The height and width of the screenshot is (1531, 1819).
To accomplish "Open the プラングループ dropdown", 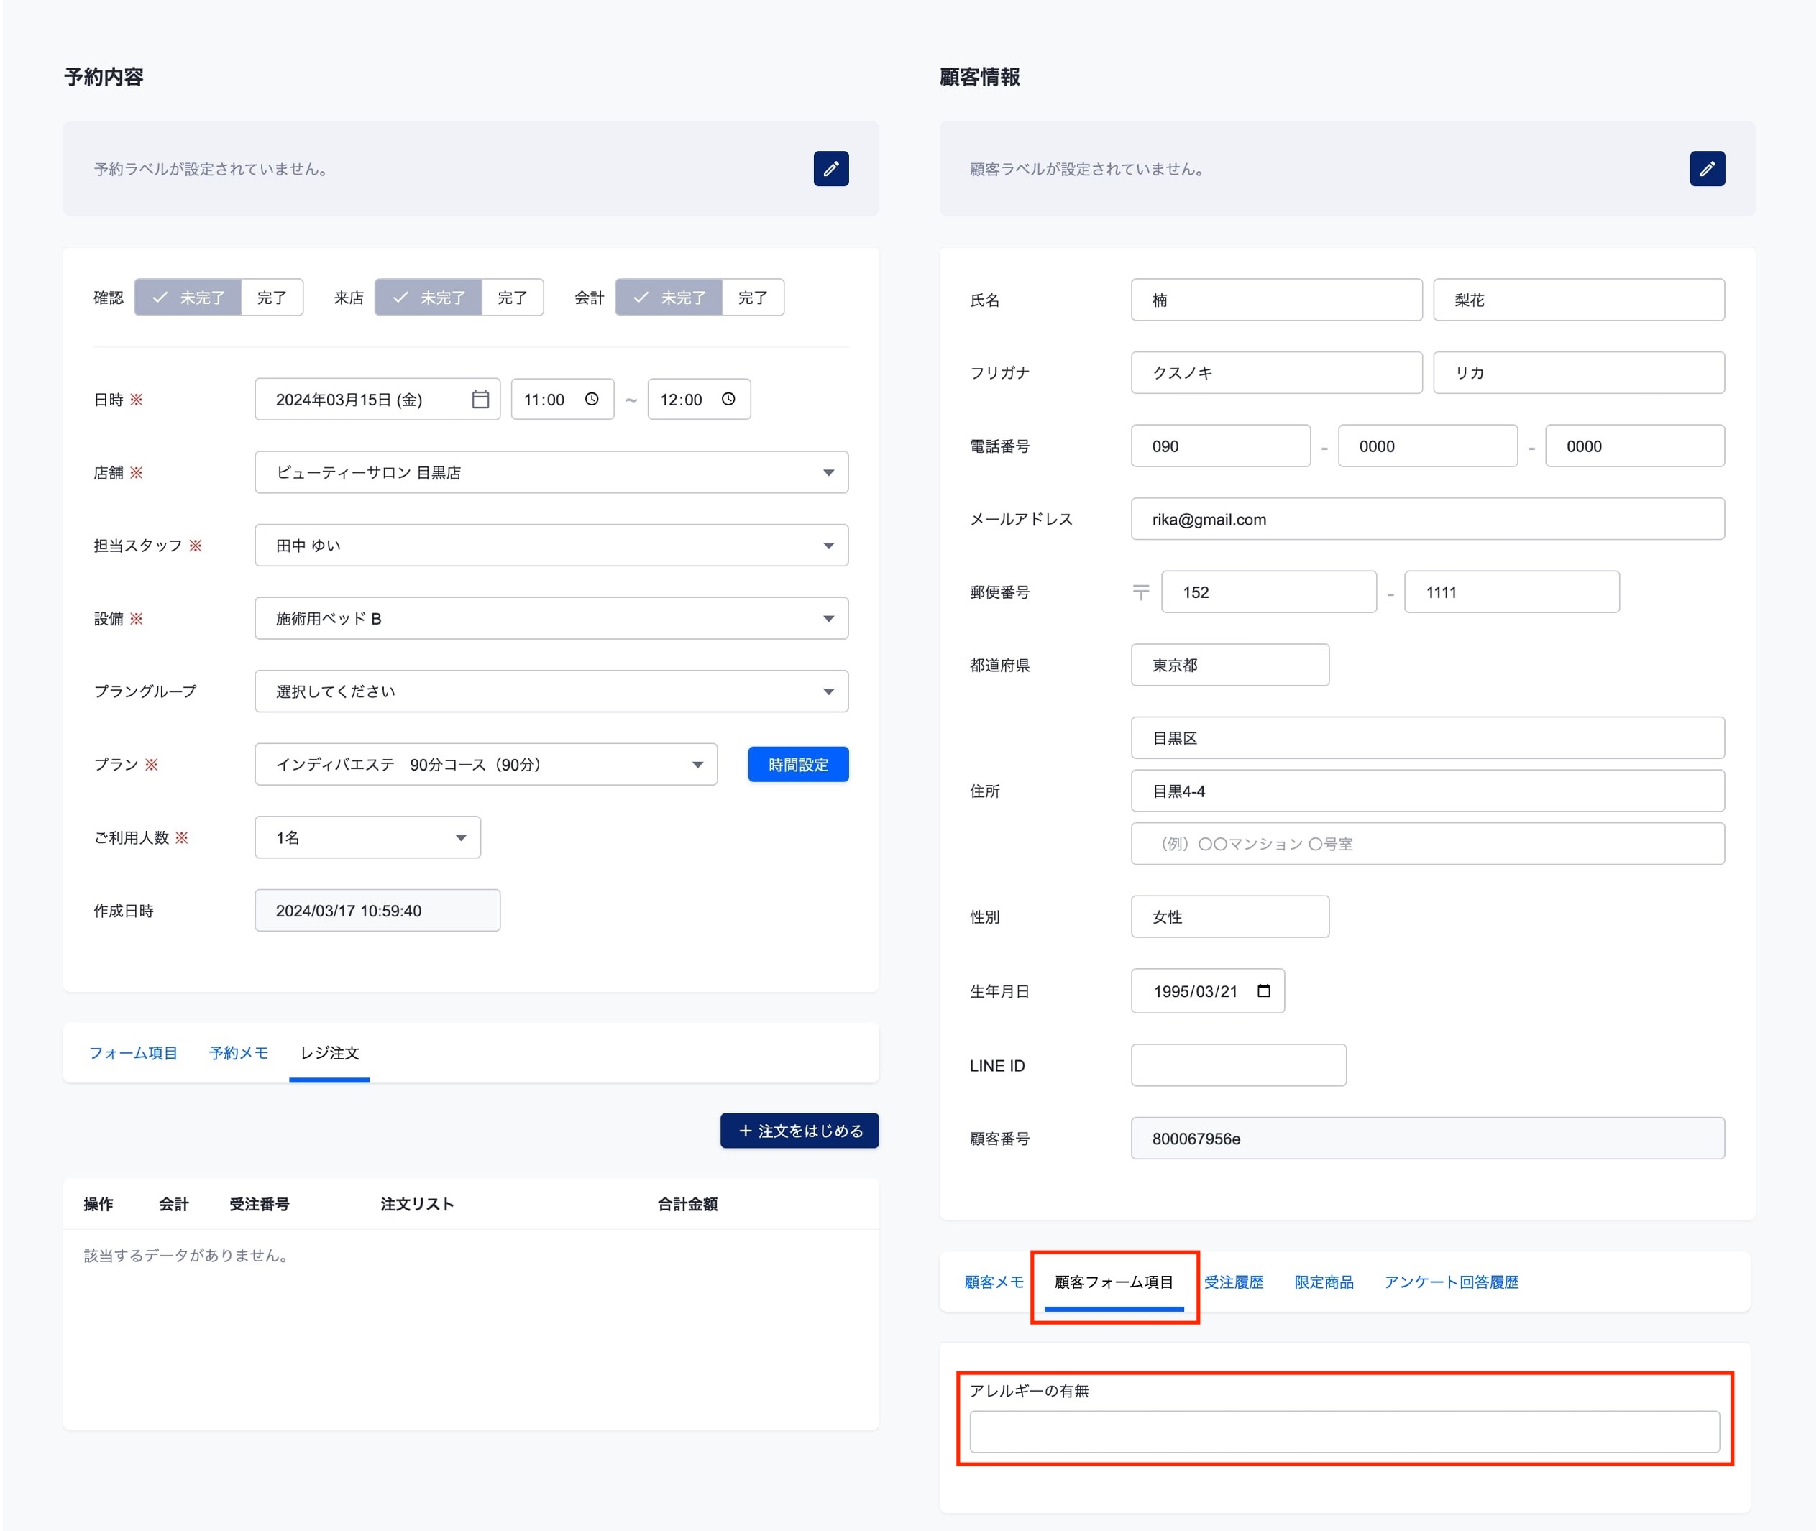I will pos(551,691).
